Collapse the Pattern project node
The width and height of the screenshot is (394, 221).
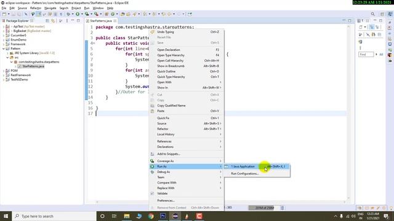pyautogui.click(x=4, y=48)
